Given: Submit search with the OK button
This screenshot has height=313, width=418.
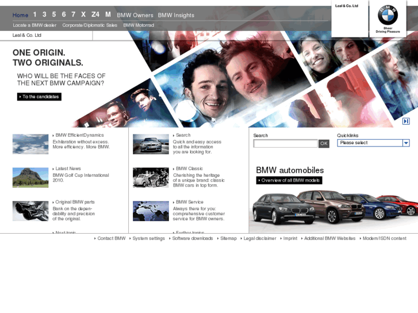Looking at the screenshot, I should (x=324, y=144).
